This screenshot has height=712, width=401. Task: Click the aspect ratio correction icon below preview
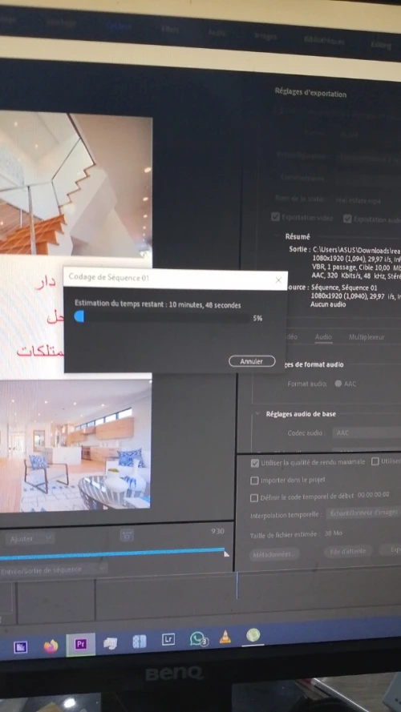click(127, 535)
